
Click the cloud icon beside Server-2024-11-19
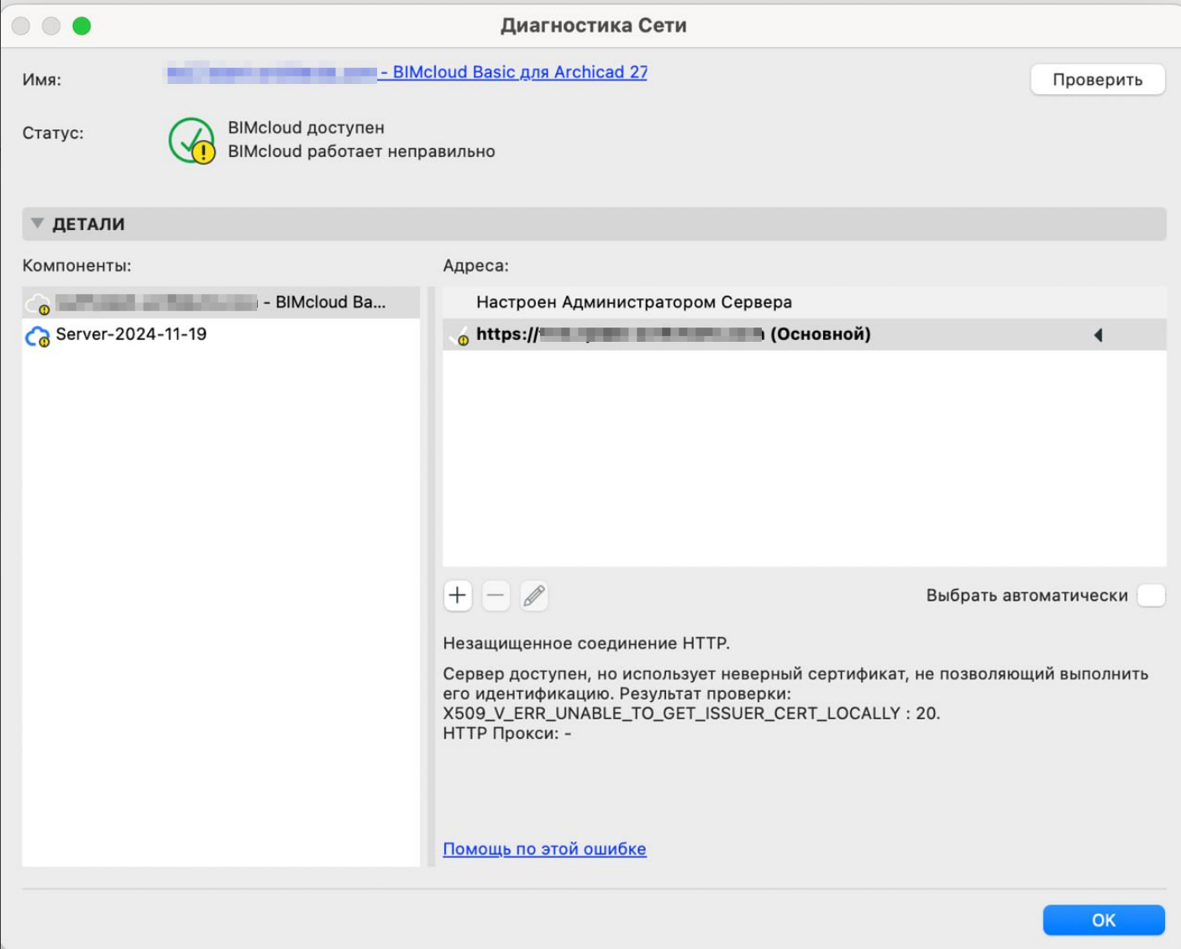(38, 336)
